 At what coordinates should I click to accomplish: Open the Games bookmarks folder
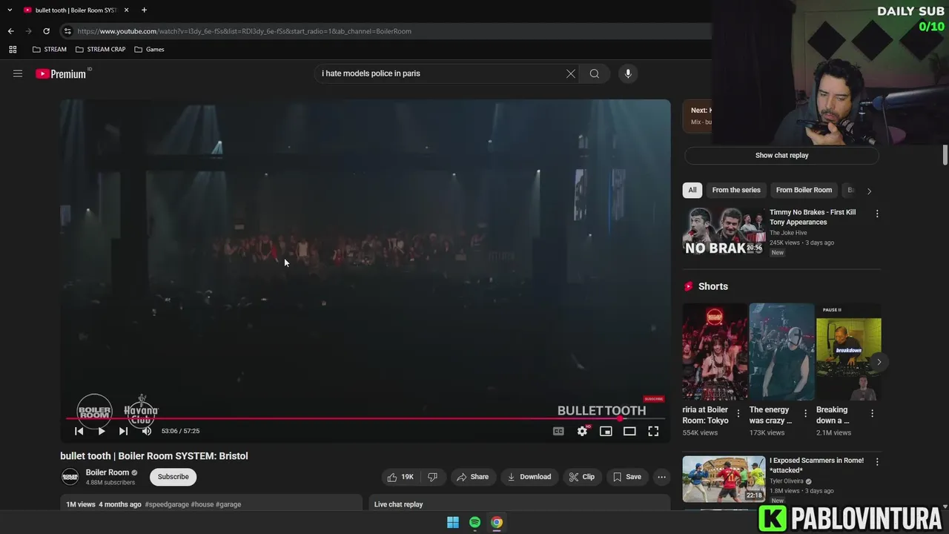pyautogui.click(x=149, y=50)
